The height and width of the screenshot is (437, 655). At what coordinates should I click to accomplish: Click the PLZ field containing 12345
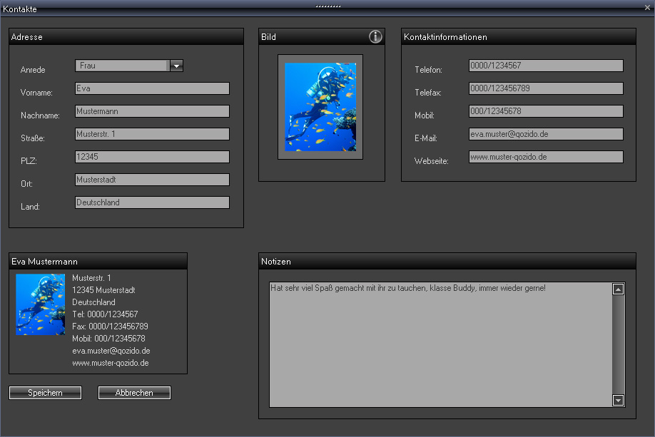[x=152, y=157]
